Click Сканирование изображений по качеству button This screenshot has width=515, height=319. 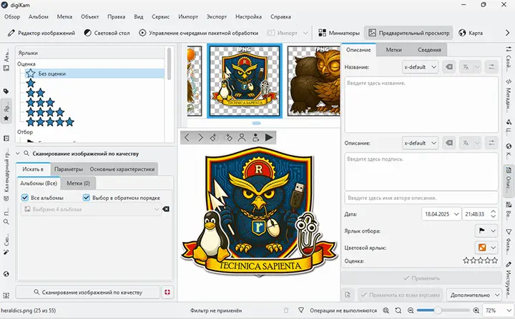pos(88,292)
